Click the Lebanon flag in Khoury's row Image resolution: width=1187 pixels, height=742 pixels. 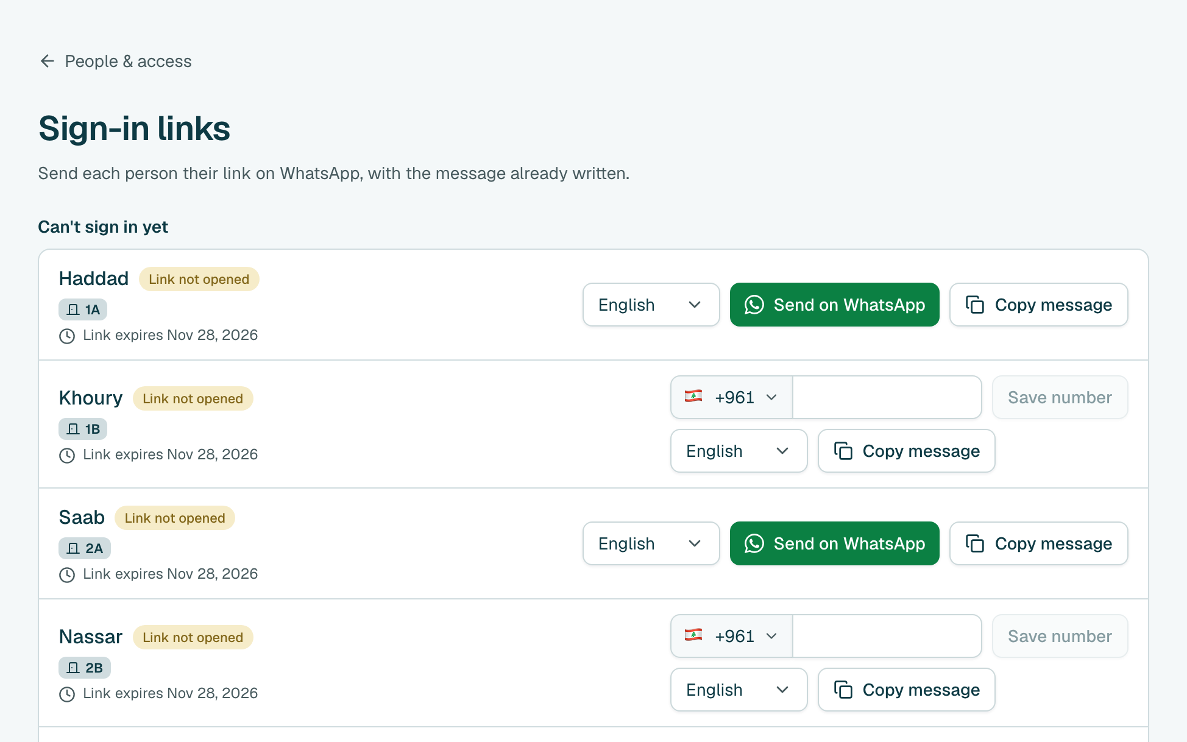point(693,397)
